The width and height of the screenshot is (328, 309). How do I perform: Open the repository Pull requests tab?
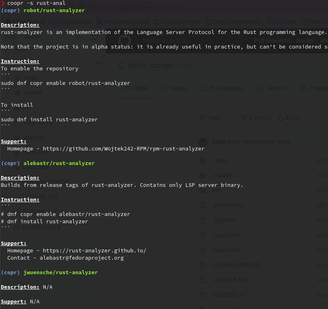tap(222, 88)
